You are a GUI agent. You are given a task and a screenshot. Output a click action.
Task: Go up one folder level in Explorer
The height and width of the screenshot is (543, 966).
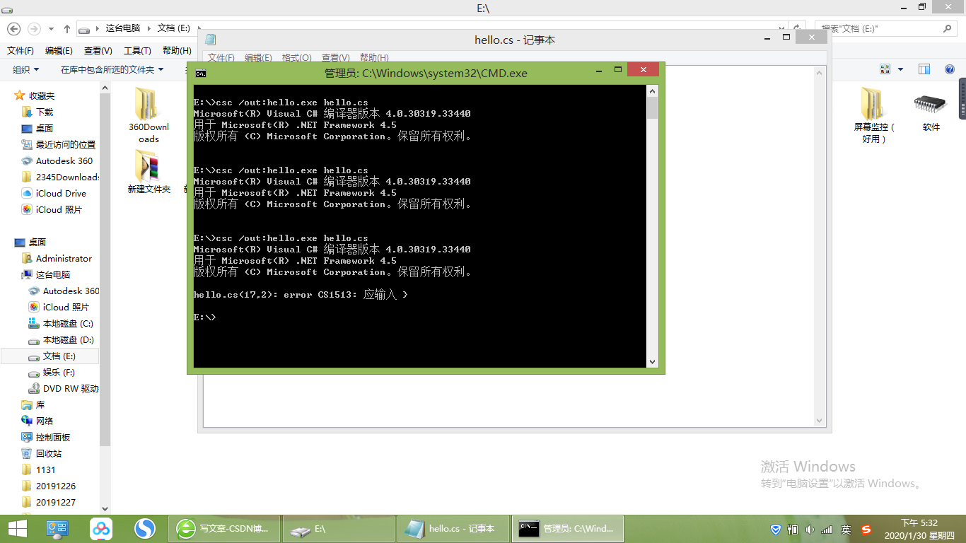click(x=67, y=29)
